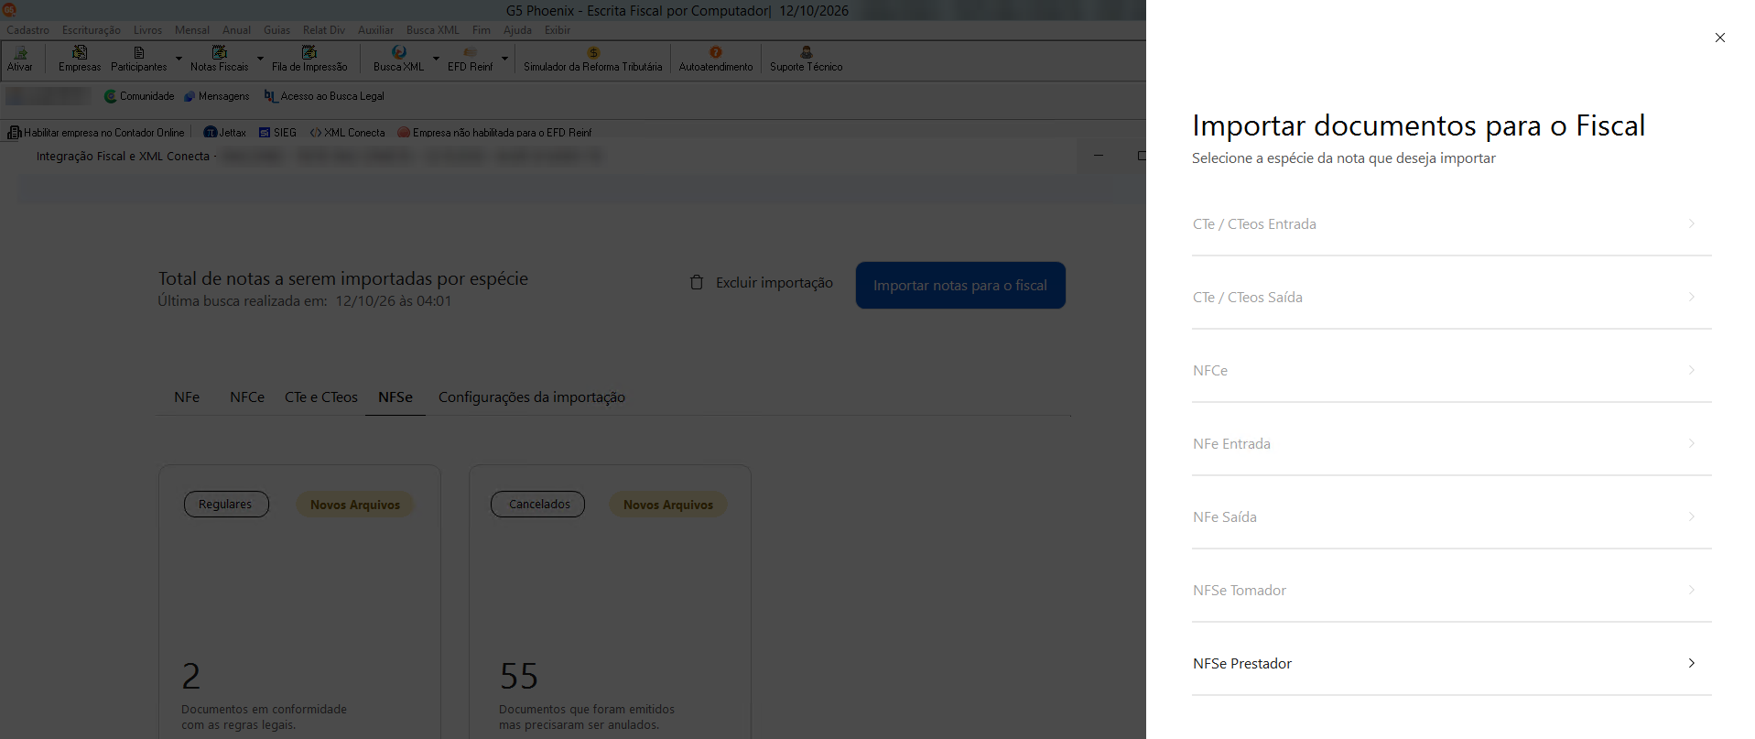The height and width of the screenshot is (739, 1755).
Task: Open Participantes toolbar icon
Action: click(x=139, y=59)
